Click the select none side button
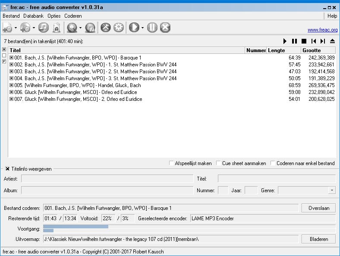The width and height of the screenshot is (340, 256). tap(4, 56)
